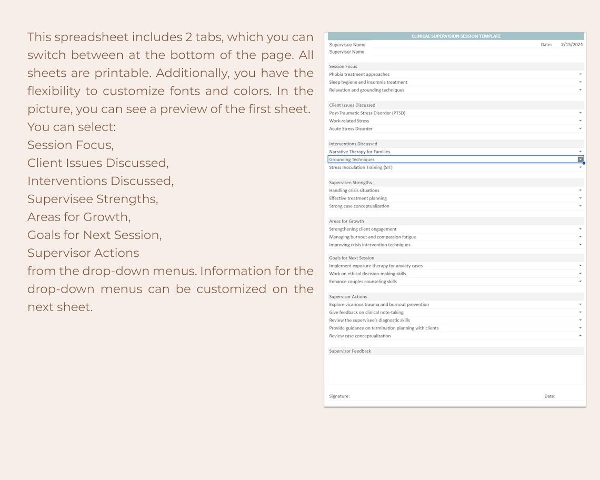Open the Narrative Therapy for Families dropdown

click(x=580, y=152)
